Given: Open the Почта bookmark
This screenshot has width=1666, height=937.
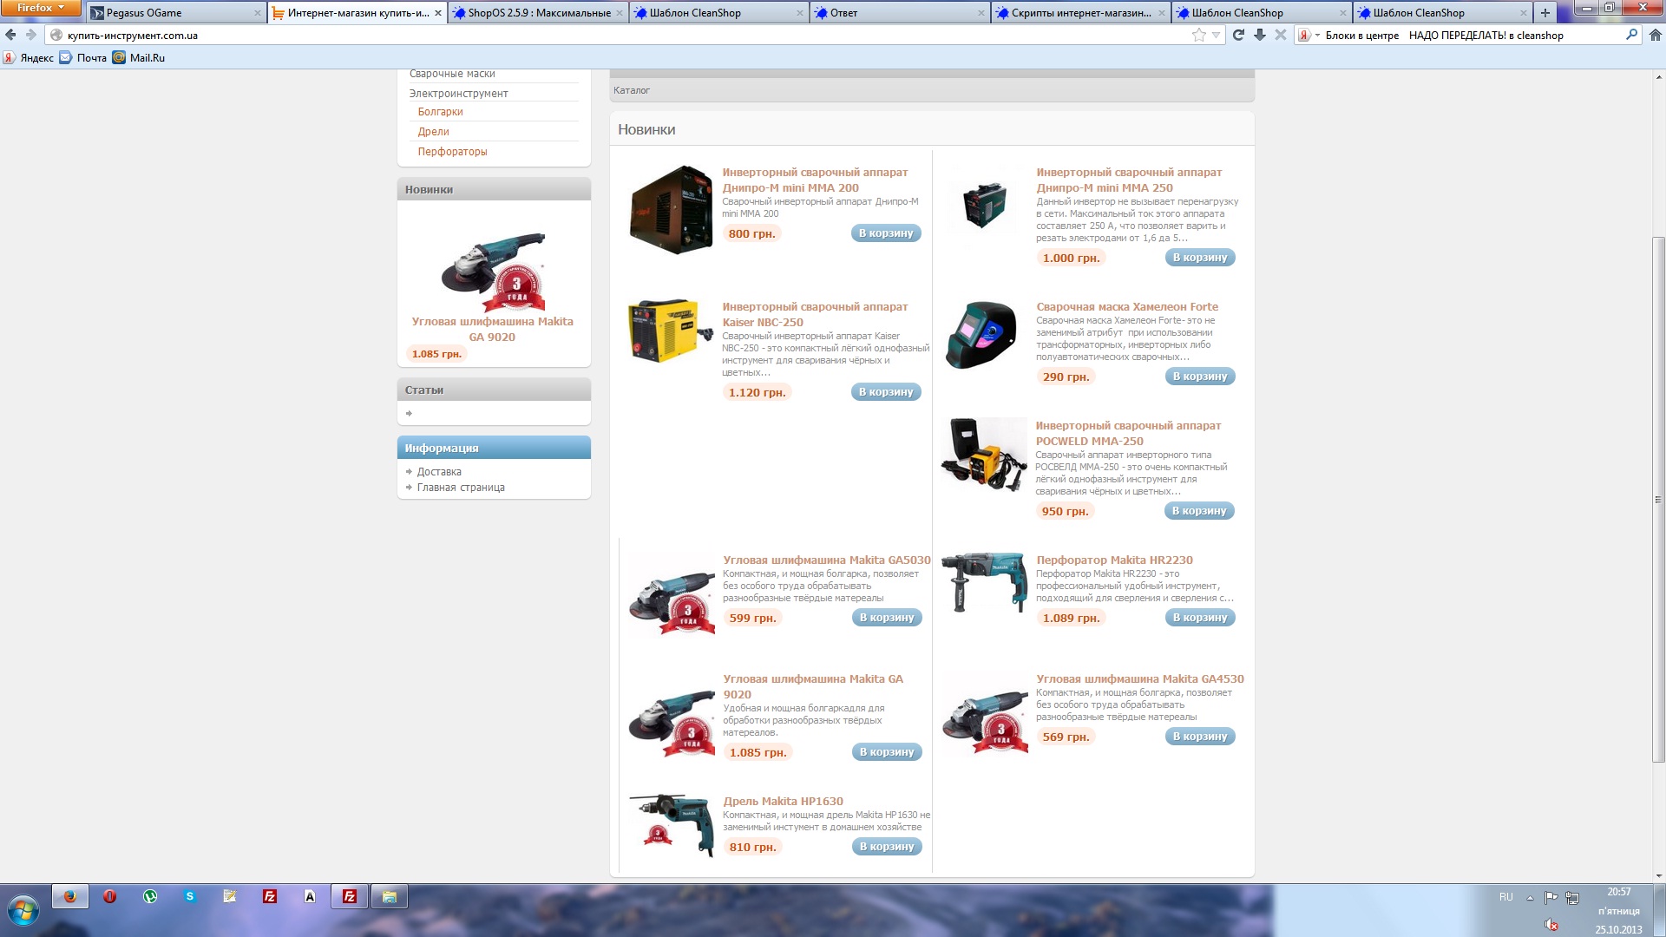Looking at the screenshot, I should click(x=83, y=58).
